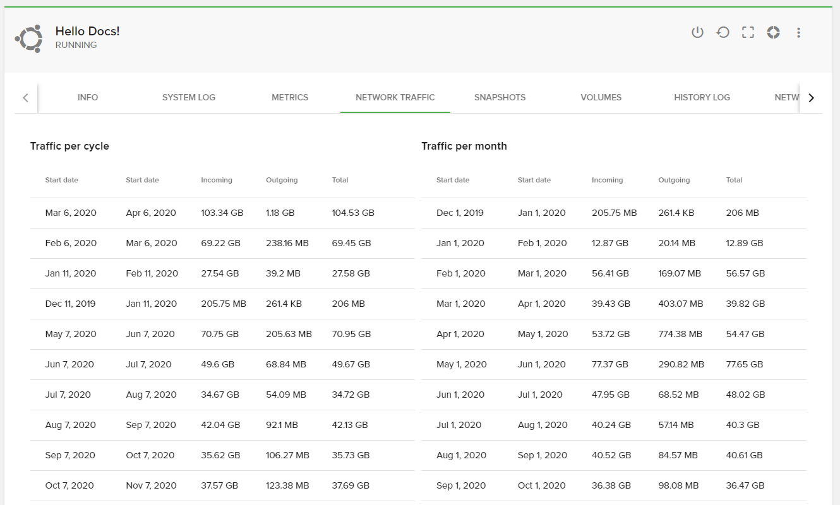The width and height of the screenshot is (840, 505).
Task: Go to the METRICS tab
Action: [290, 97]
